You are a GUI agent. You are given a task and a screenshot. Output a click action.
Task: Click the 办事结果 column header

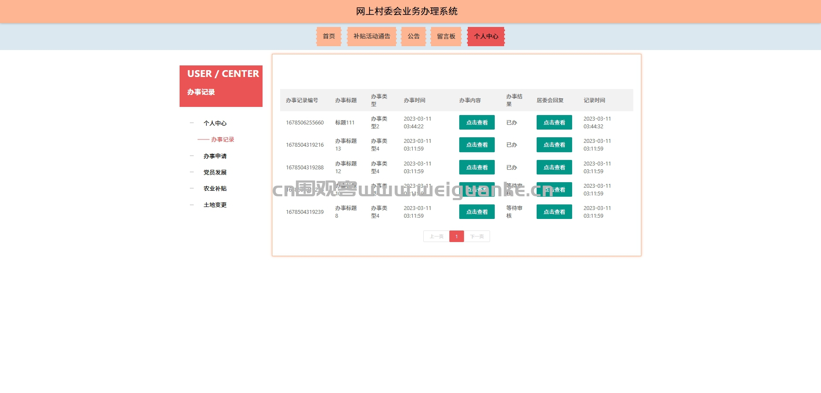click(514, 100)
